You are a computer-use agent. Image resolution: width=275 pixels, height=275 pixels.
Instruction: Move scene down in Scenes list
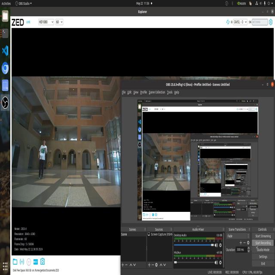pyautogui.click(x=134, y=265)
